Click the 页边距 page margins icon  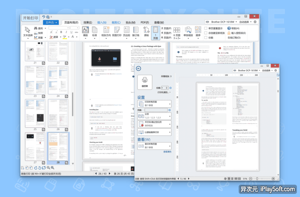127,30
